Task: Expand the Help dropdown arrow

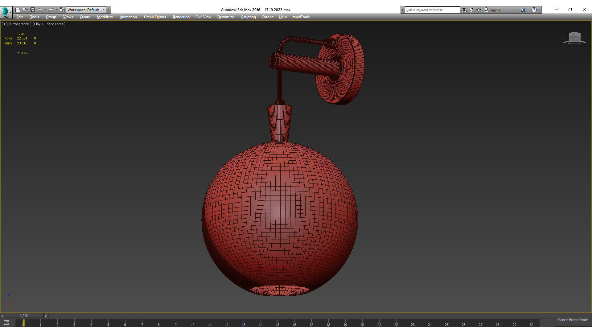Action: [x=539, y=10]
